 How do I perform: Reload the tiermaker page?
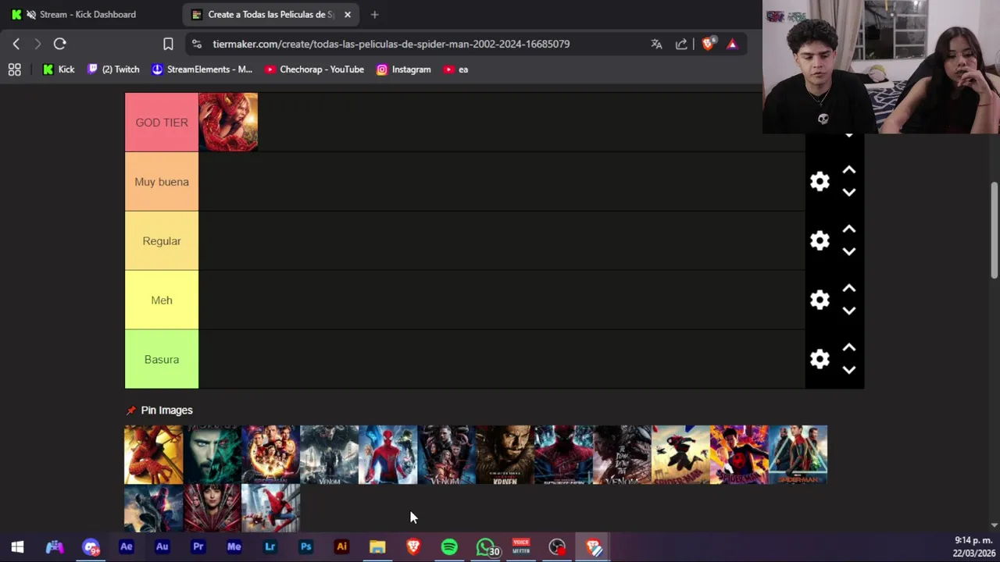(60, 44)
